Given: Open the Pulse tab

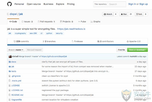Looking at the screenshot, I should point(82,22).
